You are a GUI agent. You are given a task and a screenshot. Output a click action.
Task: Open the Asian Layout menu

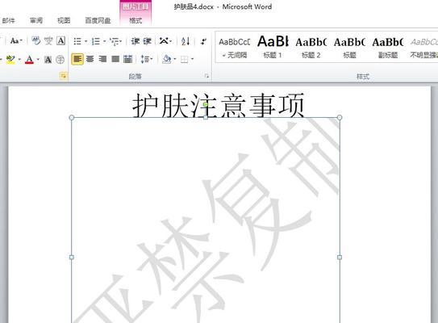tap(165, 41)
